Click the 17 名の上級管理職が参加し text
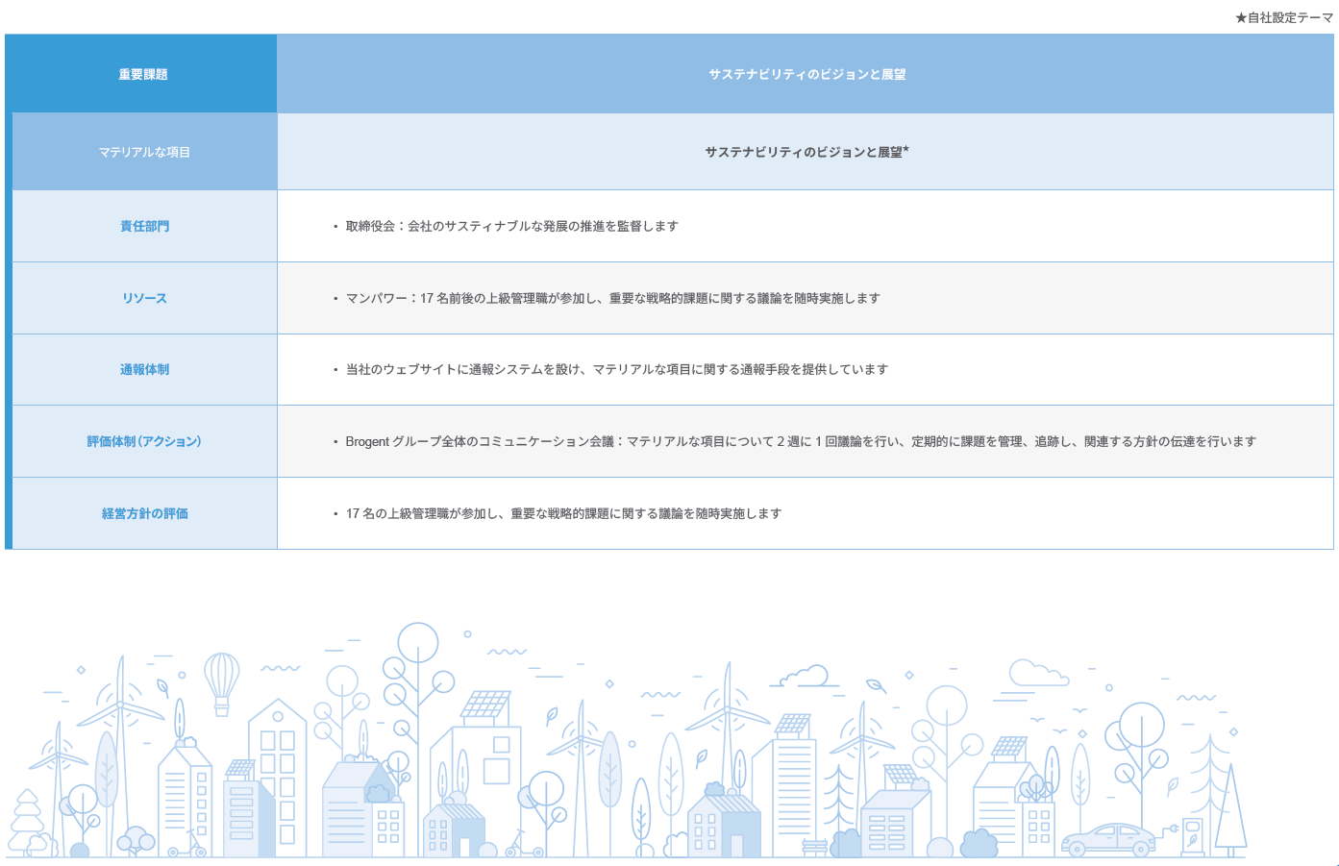Image resolution: width=1339 pixels, height=866 pixels. [x=563, y=513]
